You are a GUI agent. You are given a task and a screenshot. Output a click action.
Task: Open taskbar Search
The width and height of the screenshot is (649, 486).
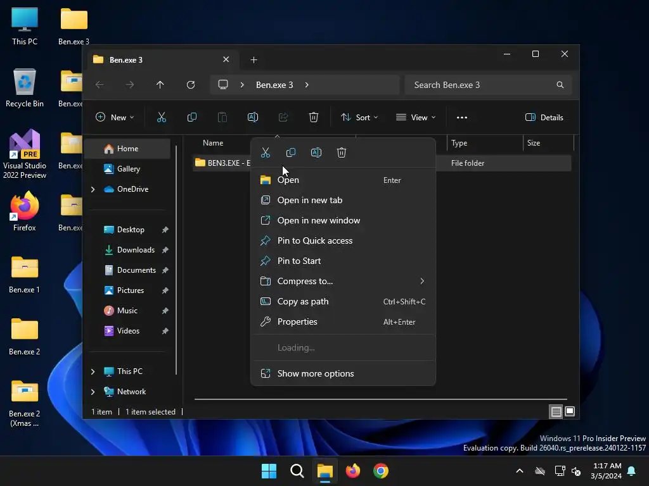(297, 471)
